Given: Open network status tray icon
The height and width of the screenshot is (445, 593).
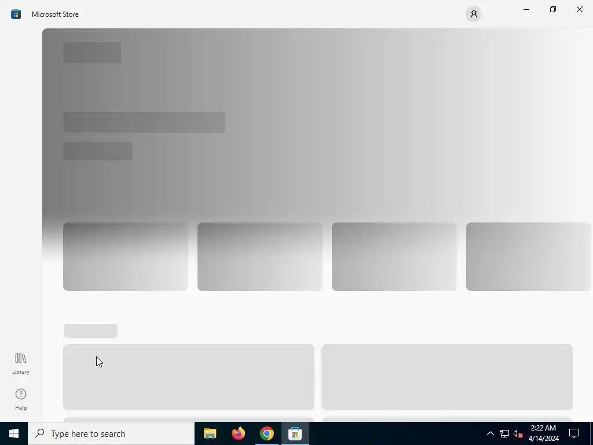Looking at the screenshot, I should 504,433.
